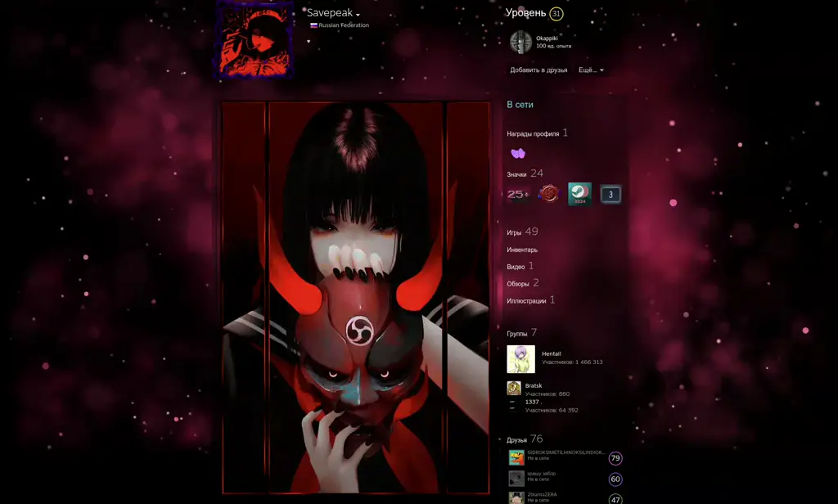Select the 25+ years of service badge
Screen dimensions: 838x504
pyautogui.click(x=516, y=196)
